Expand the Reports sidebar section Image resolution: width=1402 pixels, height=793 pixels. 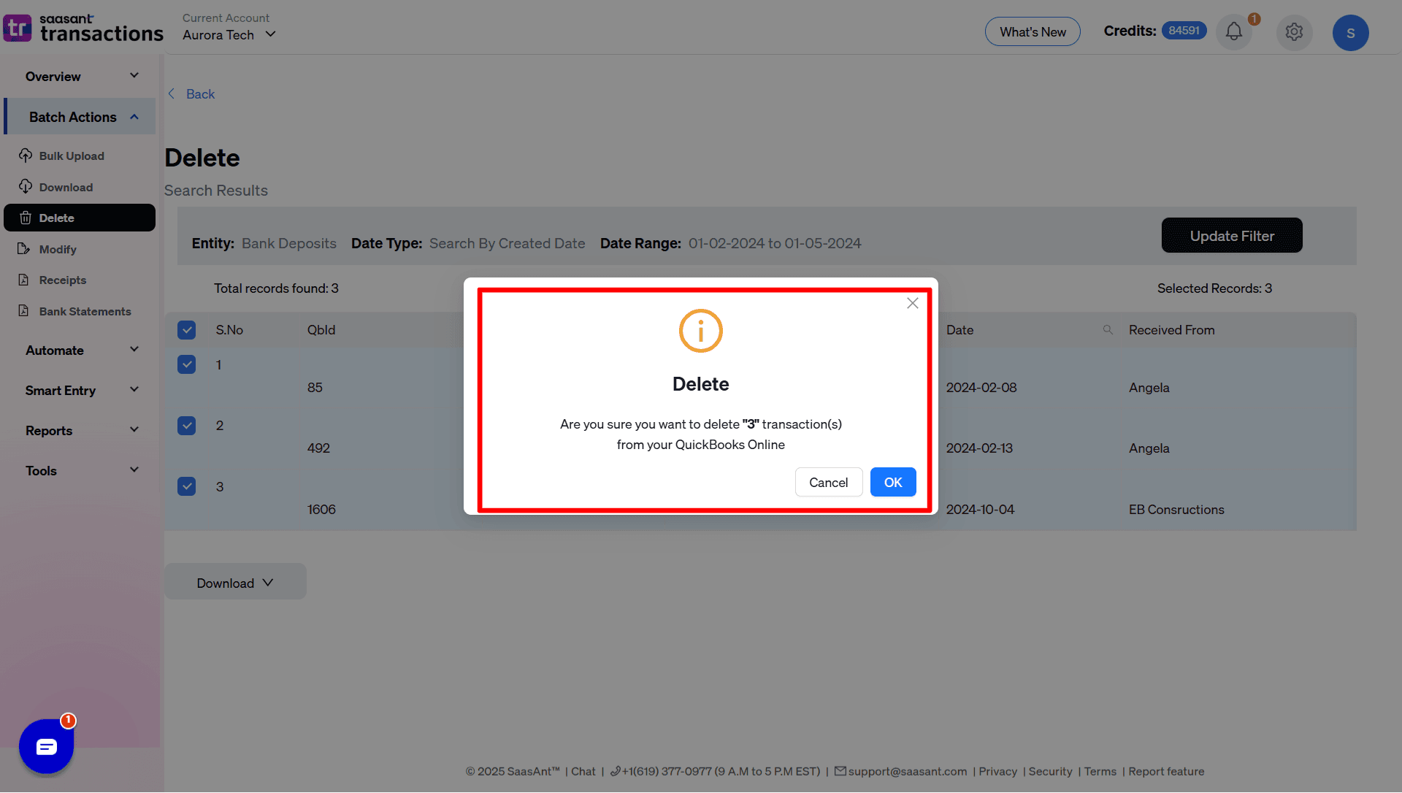point(134,429)
